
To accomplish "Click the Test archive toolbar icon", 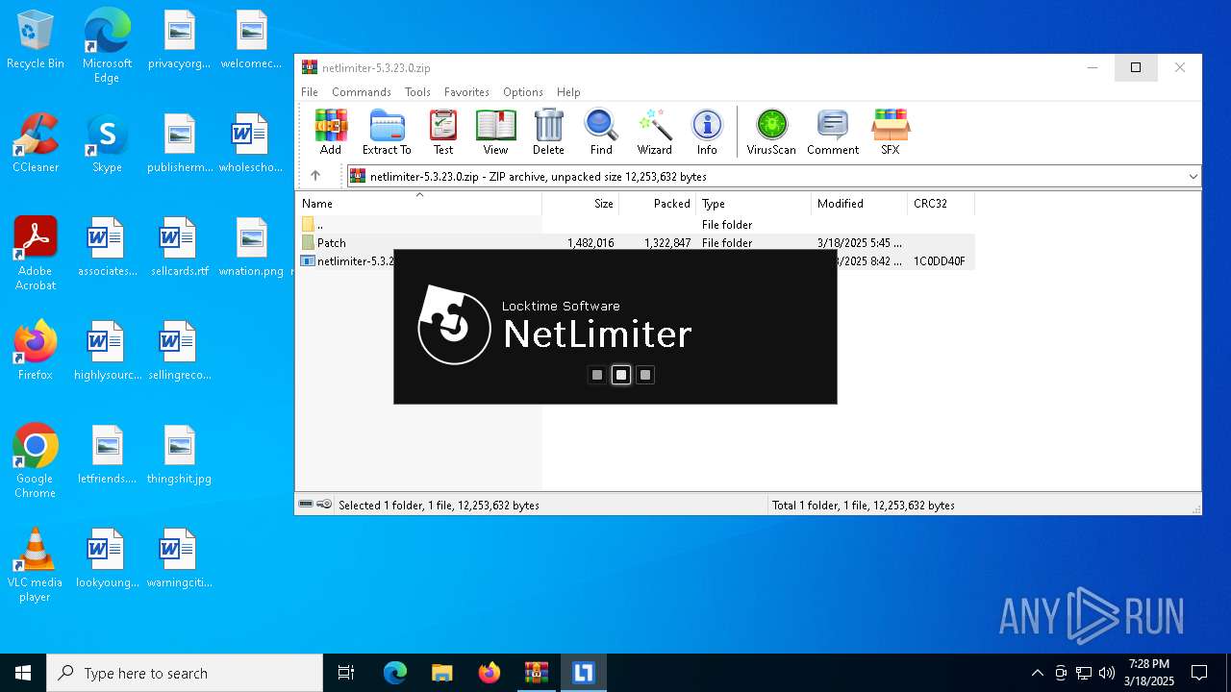I will [442, 132].
